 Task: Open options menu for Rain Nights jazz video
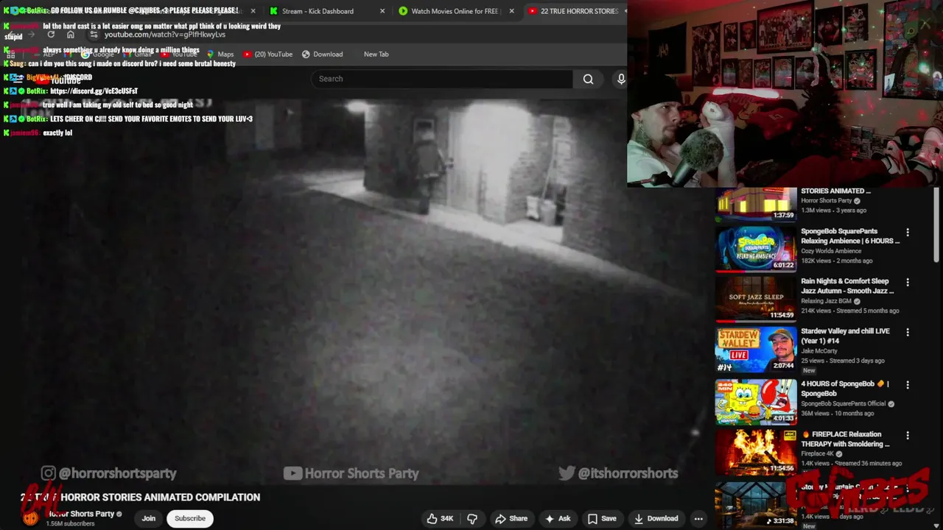908,283
